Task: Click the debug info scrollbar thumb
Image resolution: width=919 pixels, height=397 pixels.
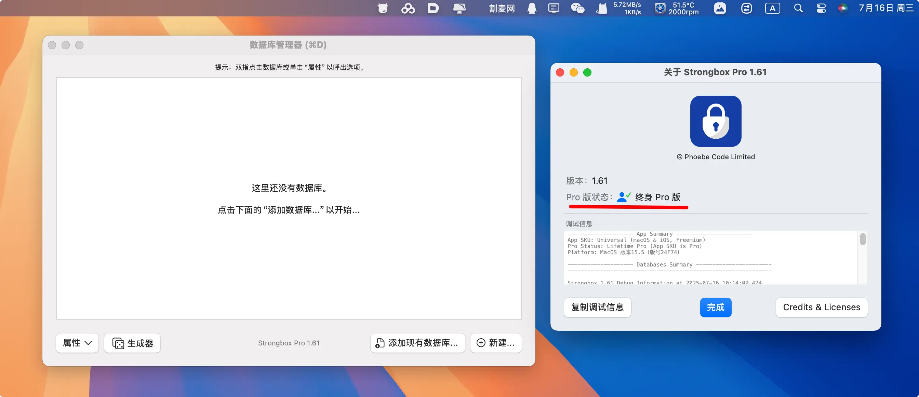Action: coord(863,239)
